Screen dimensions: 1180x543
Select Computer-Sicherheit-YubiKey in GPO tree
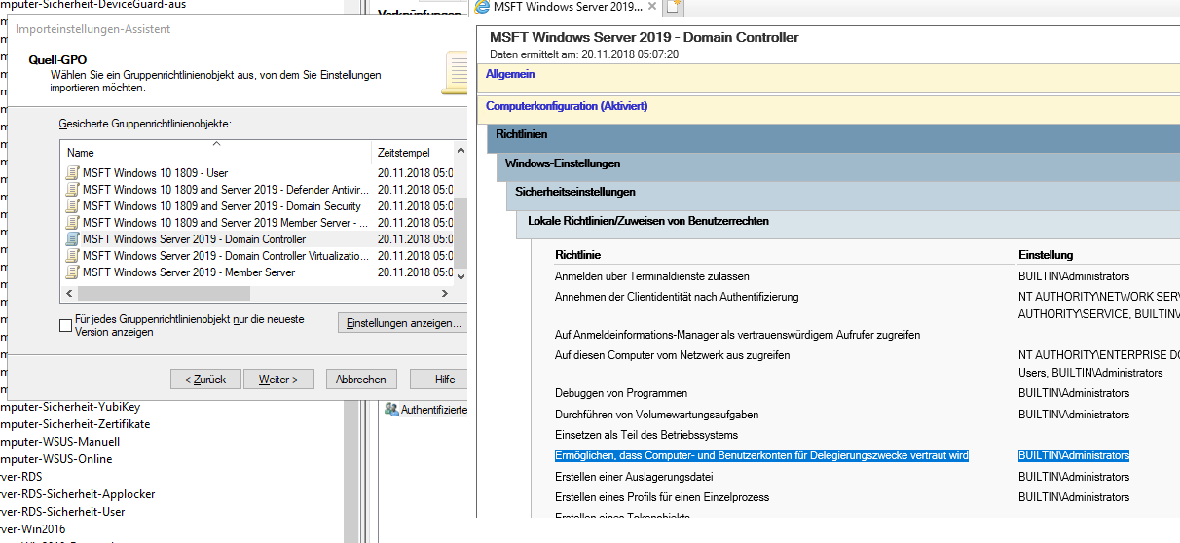pos(70,407)
